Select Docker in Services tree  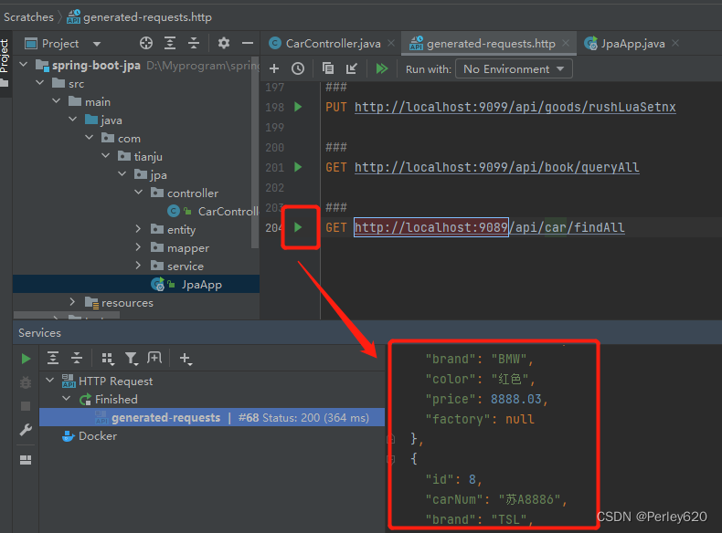pyautogui.click(x=90, y=436)
